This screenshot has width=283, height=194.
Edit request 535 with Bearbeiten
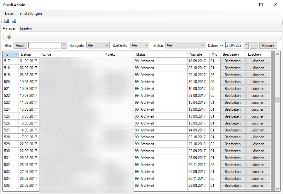233,186
